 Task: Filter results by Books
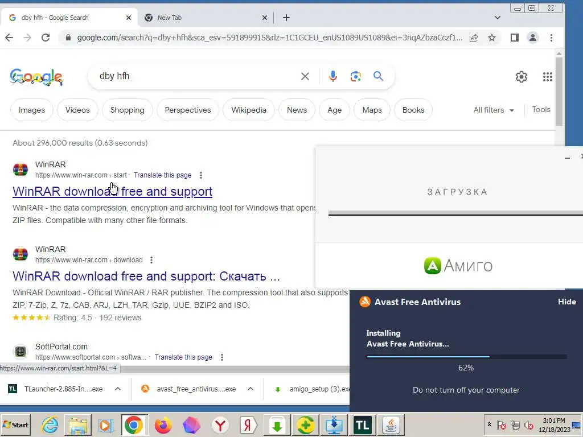pos(413,110)
